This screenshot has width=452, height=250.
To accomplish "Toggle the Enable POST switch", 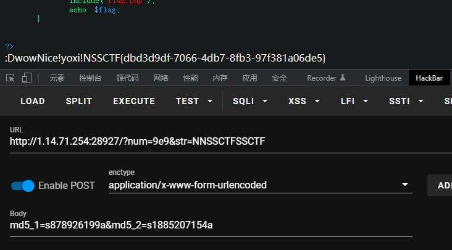I will (x=23, y=185).
